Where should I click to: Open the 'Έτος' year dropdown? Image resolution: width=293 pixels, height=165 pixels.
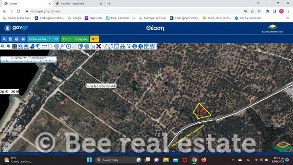tap(67, 39)
